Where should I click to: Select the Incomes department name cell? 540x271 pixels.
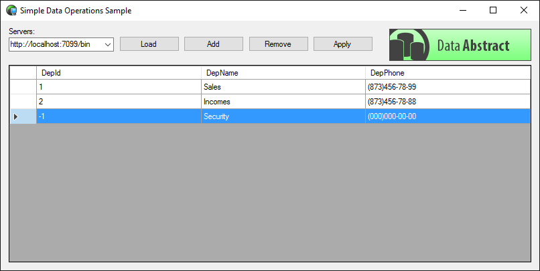coord(283,102)
